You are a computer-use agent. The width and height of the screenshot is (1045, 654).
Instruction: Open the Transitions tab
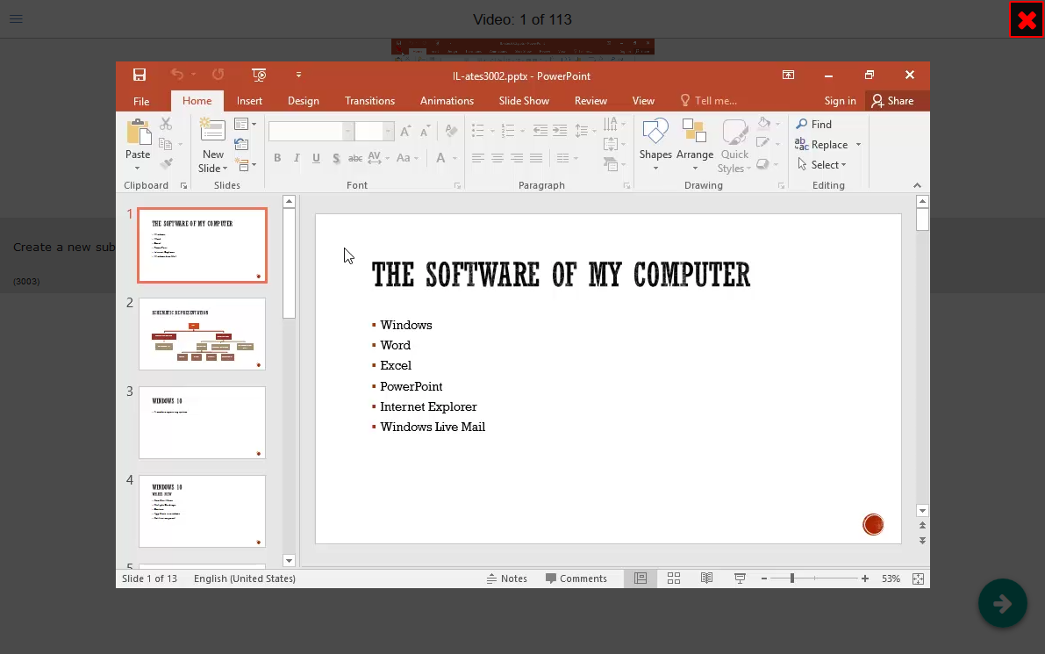[x=369, y=101]
